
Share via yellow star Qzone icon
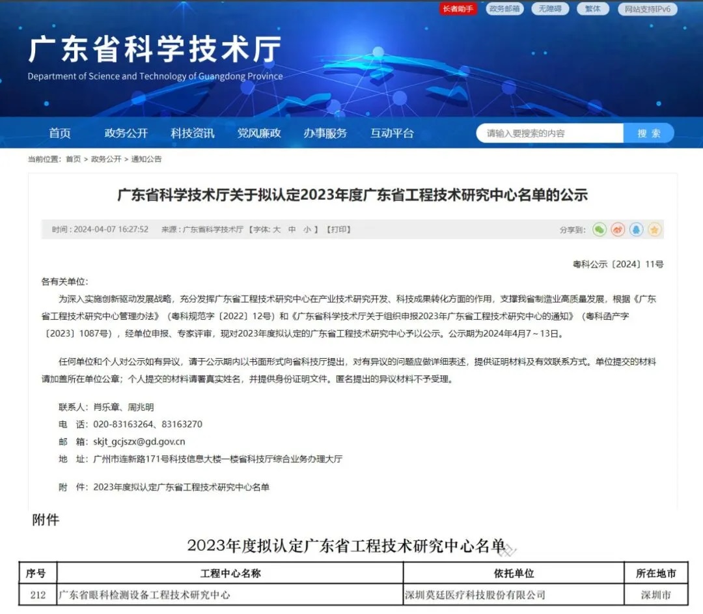[x=655, y=230]
